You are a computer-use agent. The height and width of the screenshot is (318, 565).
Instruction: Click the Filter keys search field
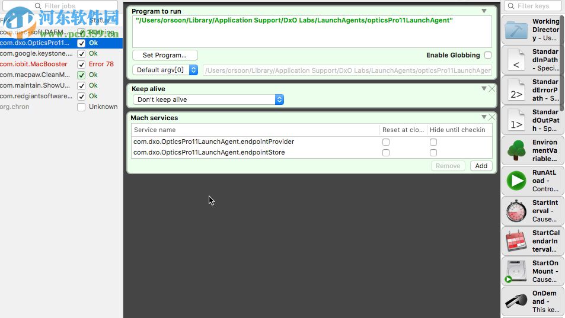click(534, 6)
